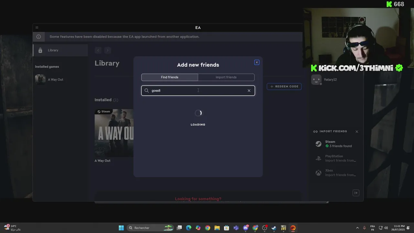Open Steam from the taskbar
This screenshot has width=414, height=233.
274,228
